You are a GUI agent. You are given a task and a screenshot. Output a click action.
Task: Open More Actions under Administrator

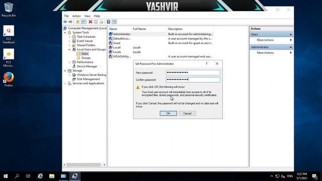click(272, 53)
